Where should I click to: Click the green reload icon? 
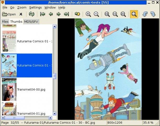click(31, 14)
